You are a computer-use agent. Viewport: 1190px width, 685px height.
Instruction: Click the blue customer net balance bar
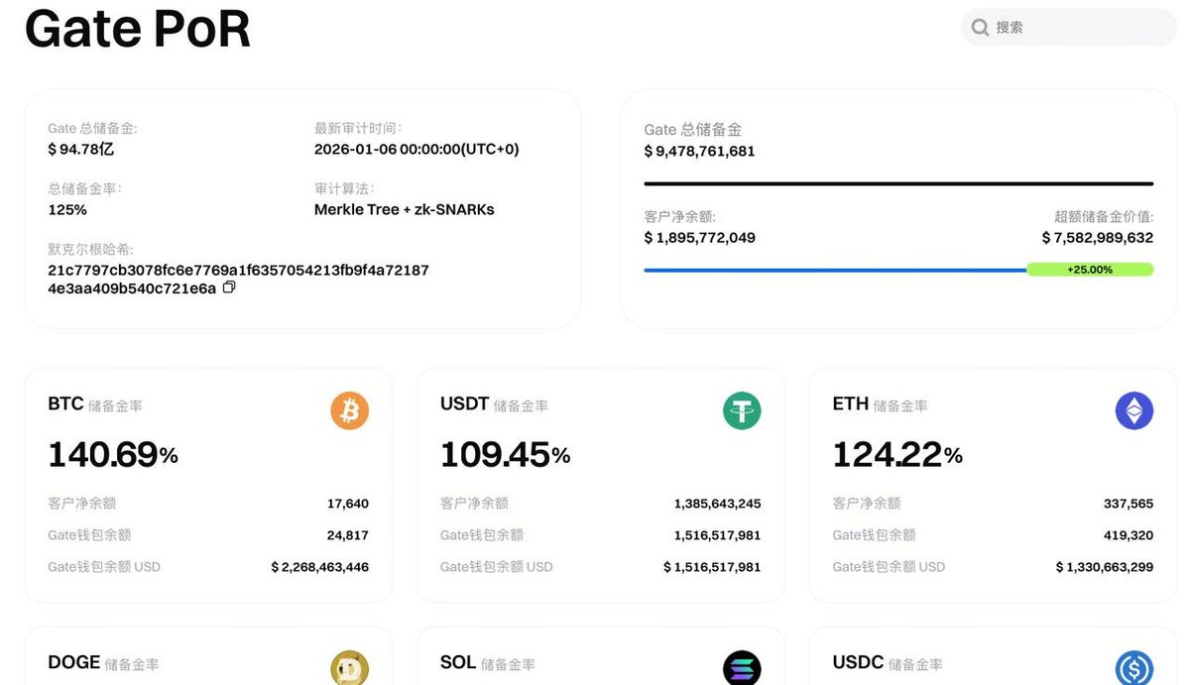(835, 270)
